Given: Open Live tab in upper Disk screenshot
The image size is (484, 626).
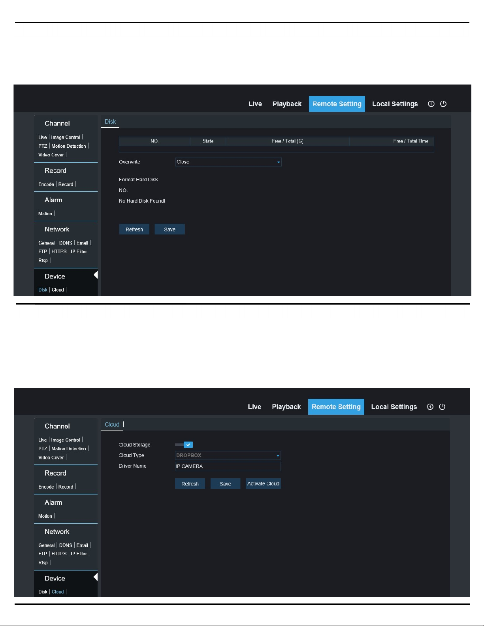Looking at the screenshot, I should (255, 104).
